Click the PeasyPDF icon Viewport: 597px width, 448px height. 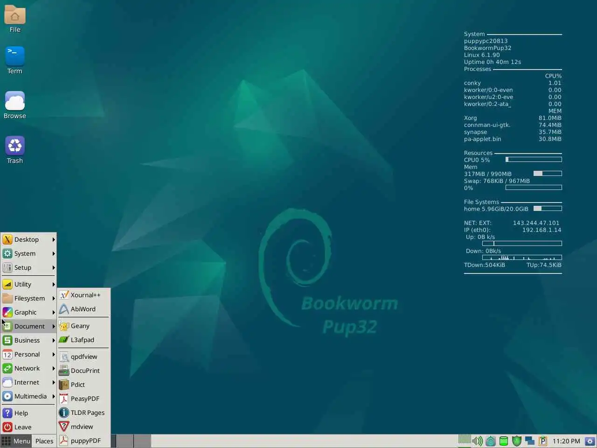(x=64, y=399)
